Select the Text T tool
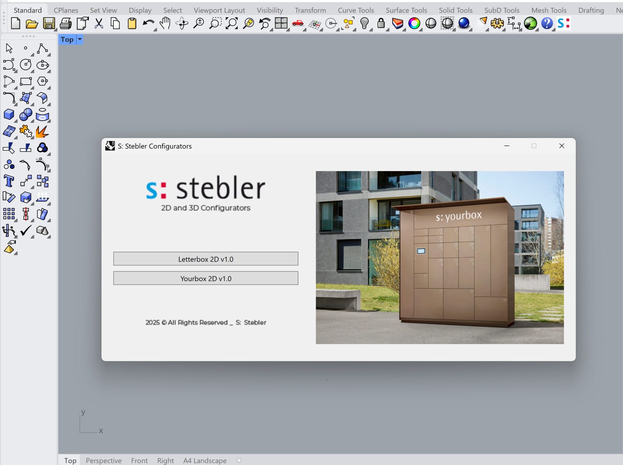The height and width of the screenshot is (465, 623). tap(9, 181)
